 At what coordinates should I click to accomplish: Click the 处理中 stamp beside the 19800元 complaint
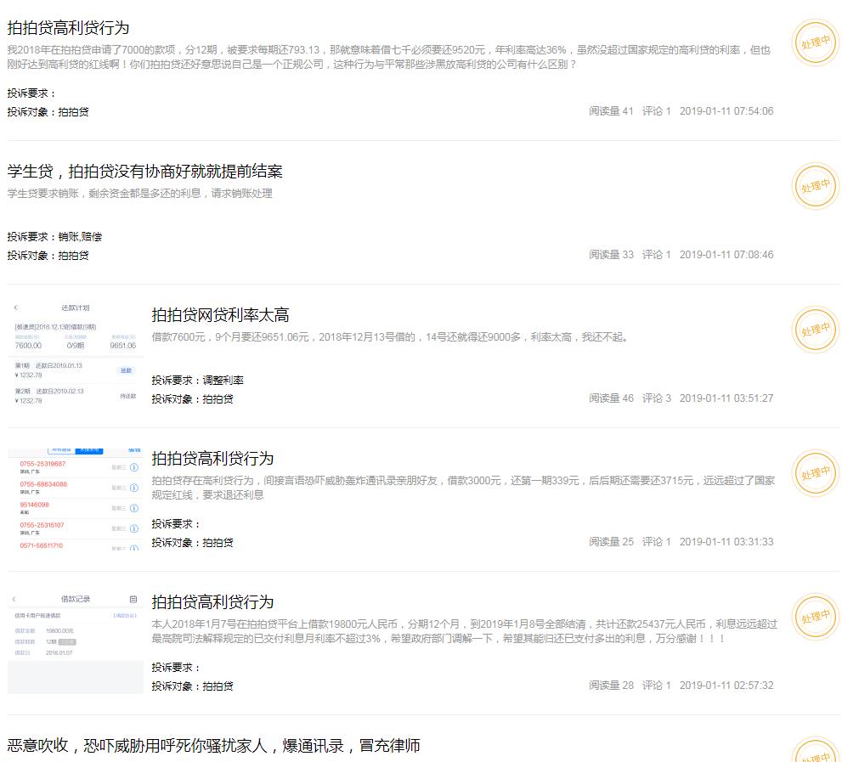click(815, 617)
